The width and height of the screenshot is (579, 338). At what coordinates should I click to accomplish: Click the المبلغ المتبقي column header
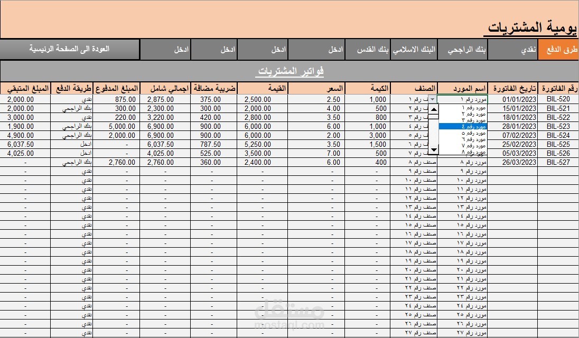(25, 89)
